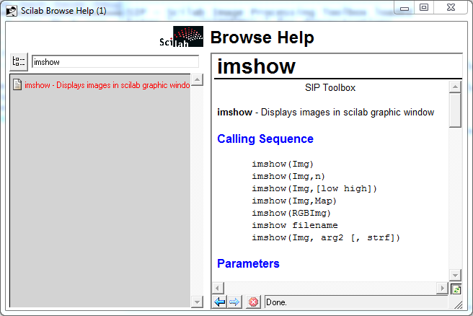This screenshot has width=473, height=316.
Task: Click the forward arrow navigation button
Action: pos(234,302)
